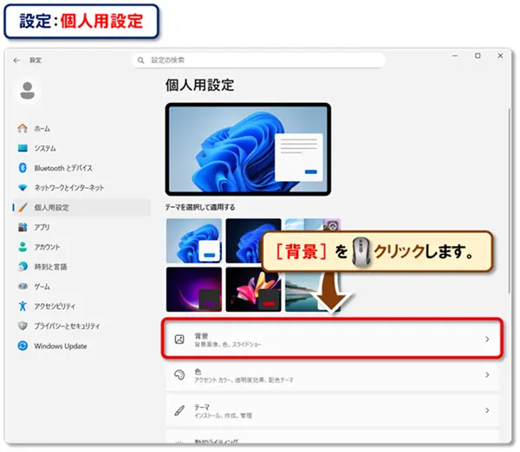
Task: Maximize the Settings window
Action: pos(478,55)
